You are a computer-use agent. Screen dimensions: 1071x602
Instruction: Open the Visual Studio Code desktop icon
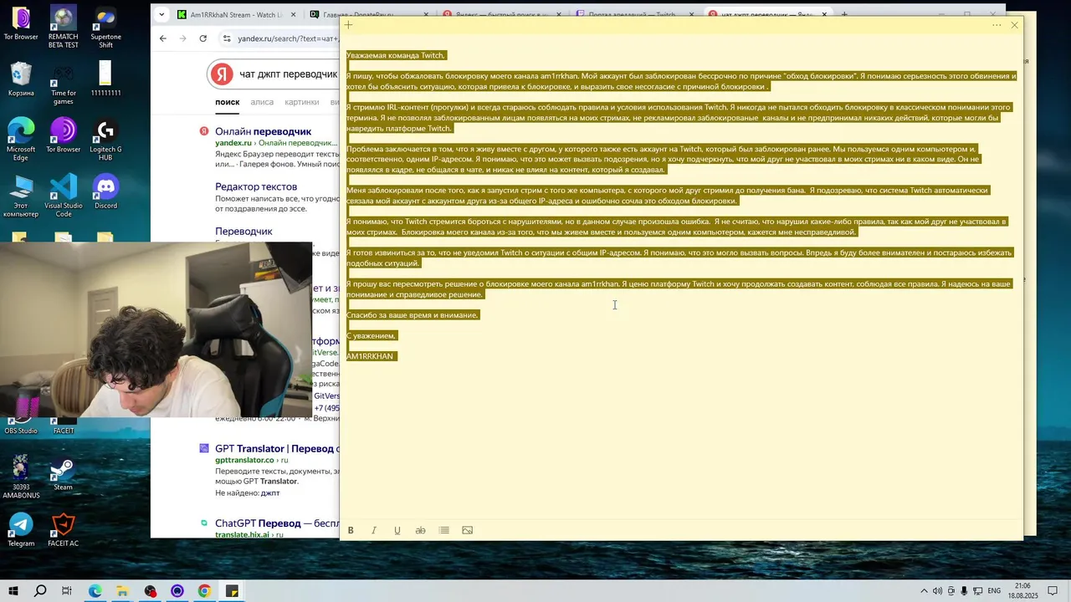click(x=63, y=196)
